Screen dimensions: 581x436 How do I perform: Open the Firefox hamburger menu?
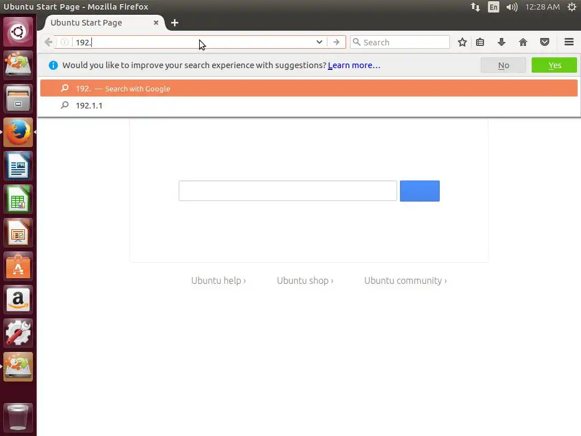(x=569, y=42)
